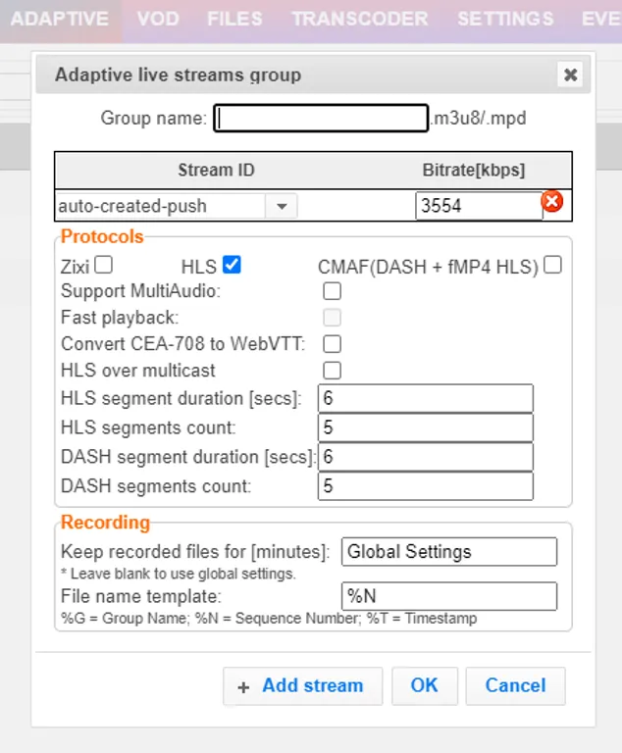This screenshot has height=753, width=622.
Task: Go to the FILES tab
Action: click(234, 20)
